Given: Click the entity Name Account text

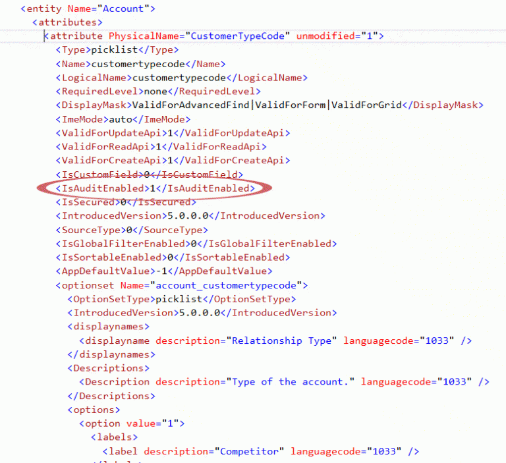Looking at the screenshot, I should [123, 9].
